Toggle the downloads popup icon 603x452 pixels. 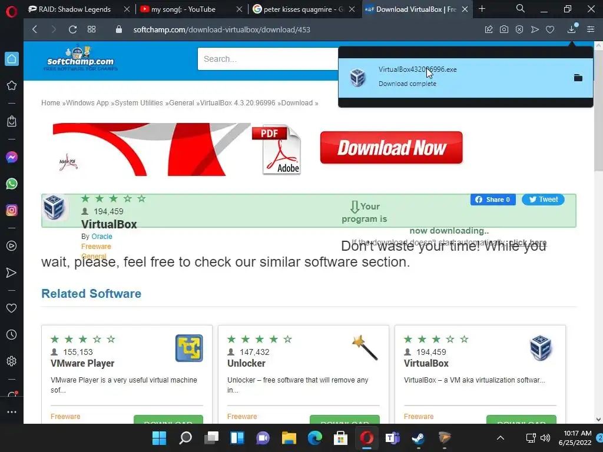point(572,29)
